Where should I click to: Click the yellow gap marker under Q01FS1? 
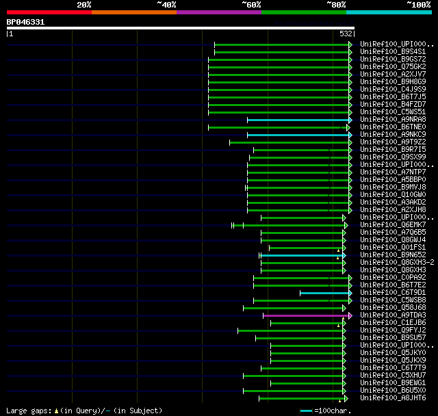pyautogui.click(x=338, y=250)
